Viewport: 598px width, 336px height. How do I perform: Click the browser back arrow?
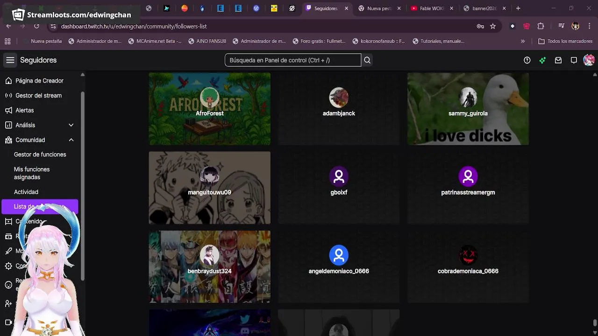pyautogui.click(x=8, y=26)
